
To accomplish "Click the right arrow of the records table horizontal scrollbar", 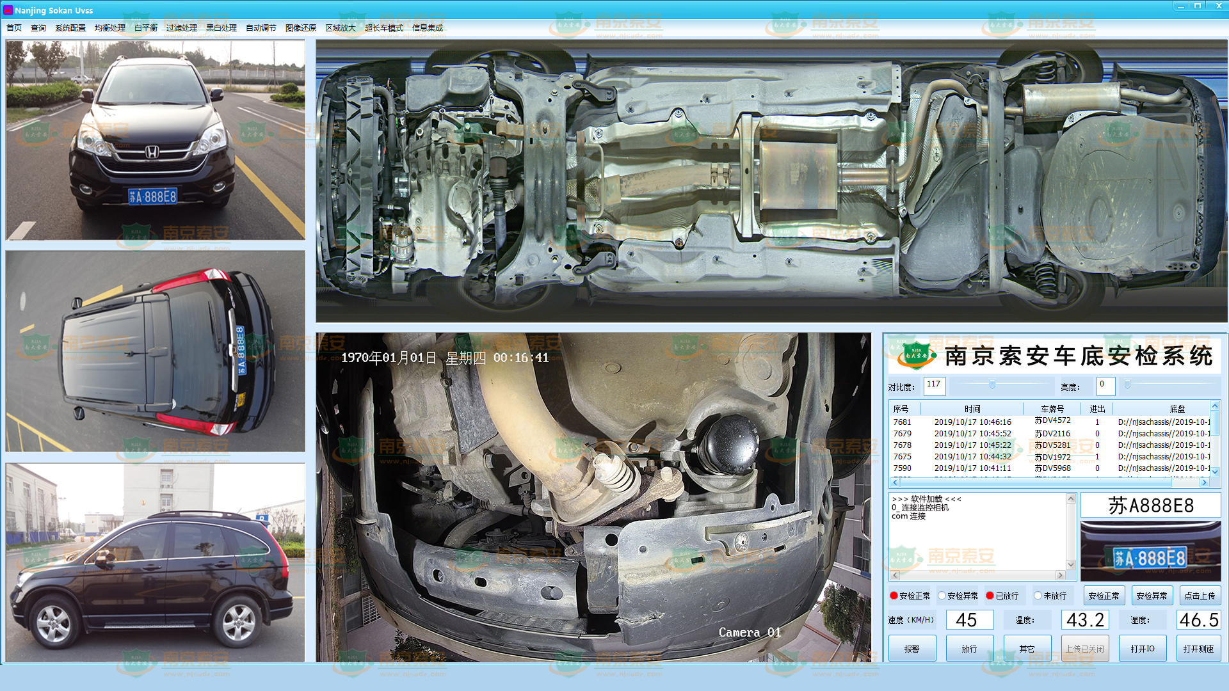I will [1204, 482].
